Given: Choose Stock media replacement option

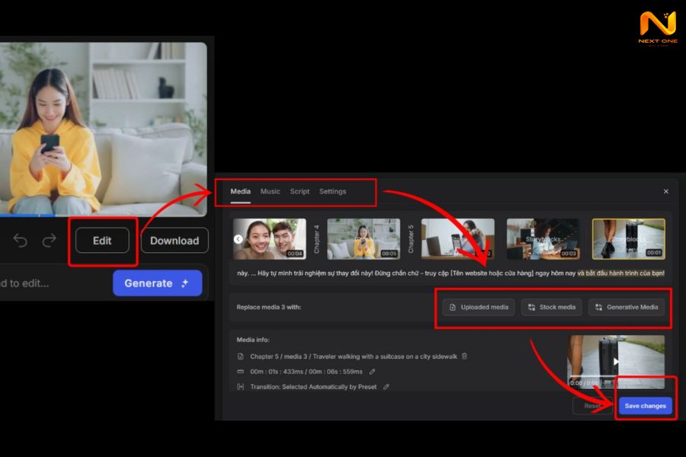Looking at the screenshot, I should (552, 307).
